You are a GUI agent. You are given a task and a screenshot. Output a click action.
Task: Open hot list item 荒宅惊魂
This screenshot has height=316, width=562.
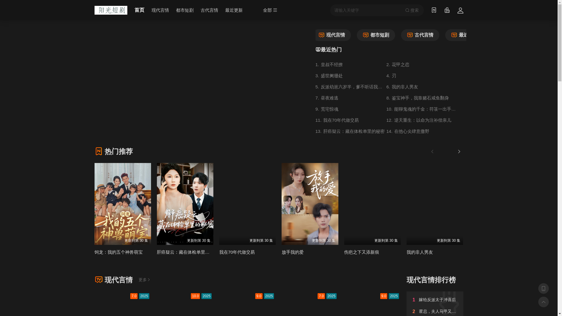click(x=327, y=109)
